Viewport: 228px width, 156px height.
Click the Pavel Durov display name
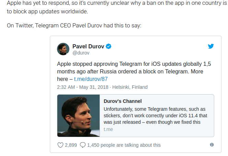click(88, 47)
